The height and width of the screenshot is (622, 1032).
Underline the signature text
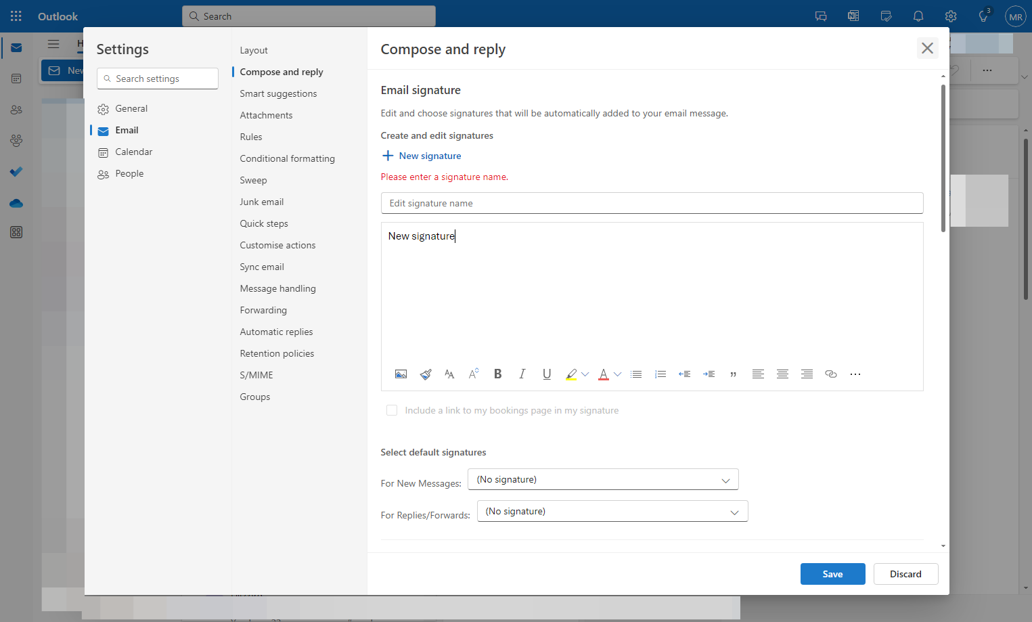pyautogui.click(x=547, y=374)
